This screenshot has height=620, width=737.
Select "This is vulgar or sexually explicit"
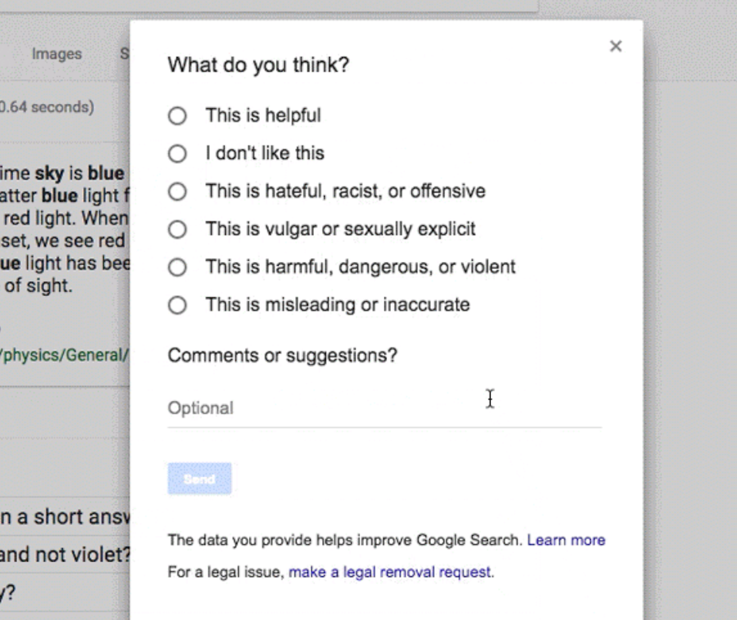coord(177,229)
